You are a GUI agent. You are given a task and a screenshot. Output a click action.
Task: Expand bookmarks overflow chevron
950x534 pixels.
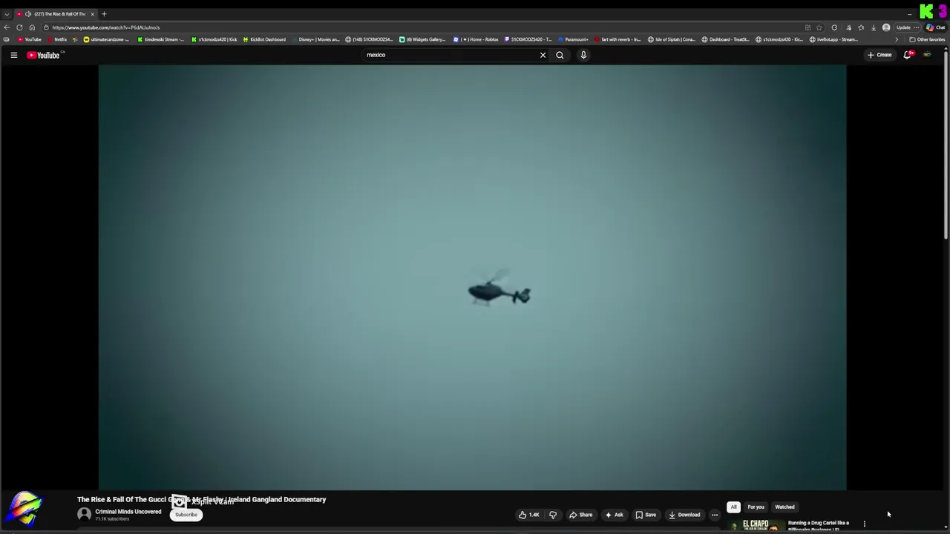tap(896, 39)
